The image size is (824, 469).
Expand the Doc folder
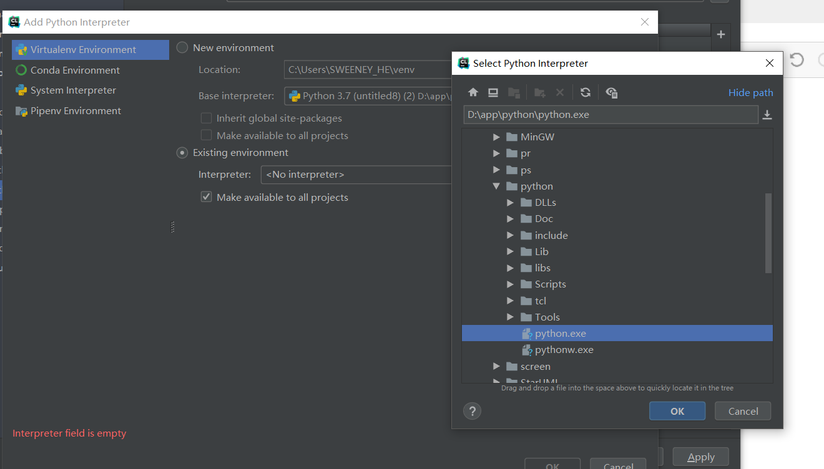click(510, 219)
